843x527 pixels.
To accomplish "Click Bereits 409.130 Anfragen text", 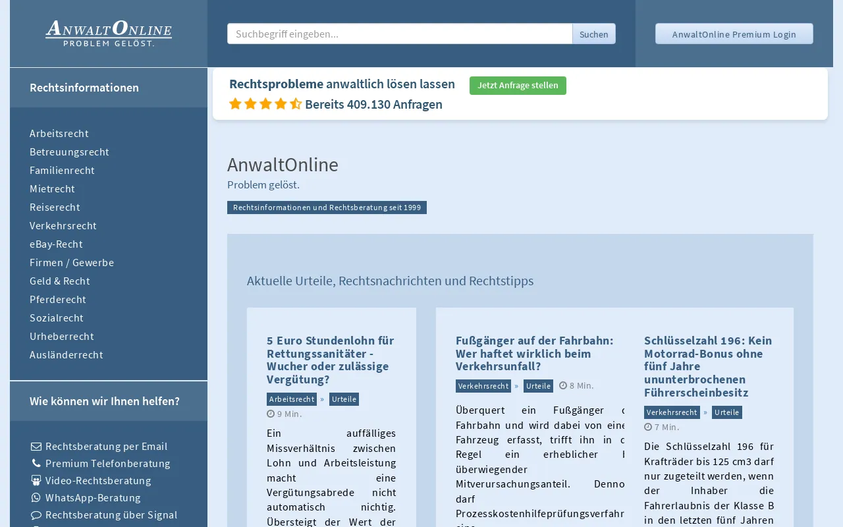I will pos(373,104).
